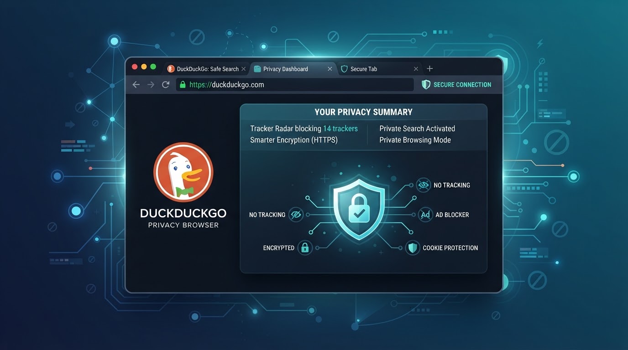
Task: Click Smarter Encryption (HTTPS) text
Action: coord(294,140)
